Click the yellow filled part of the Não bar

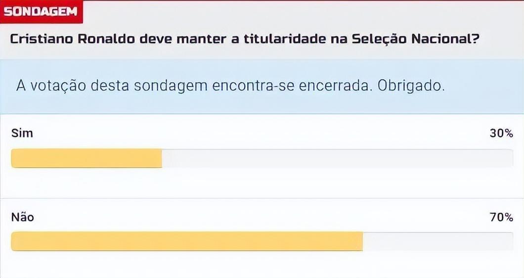(x=187, y=241)
